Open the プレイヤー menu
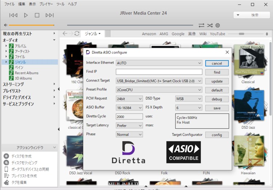The image size is (273, 190). [x=46, y=4]
